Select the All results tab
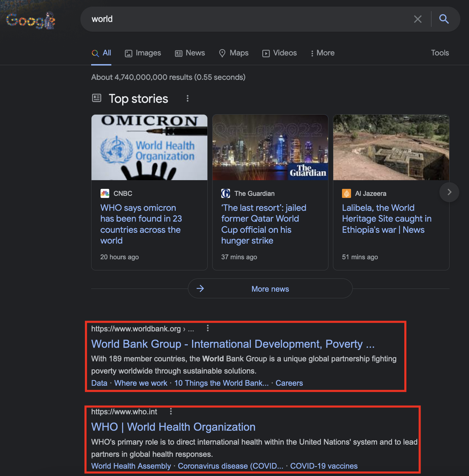This screenshot has width=469, height=476. (101, 53)
